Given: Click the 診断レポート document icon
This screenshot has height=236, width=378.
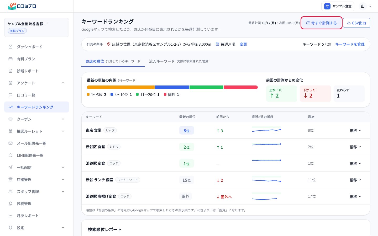Looking at the screenshot, I should [x=10, y=71].
